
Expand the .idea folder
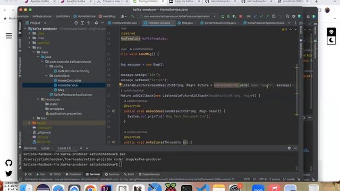tap(30, 33)
